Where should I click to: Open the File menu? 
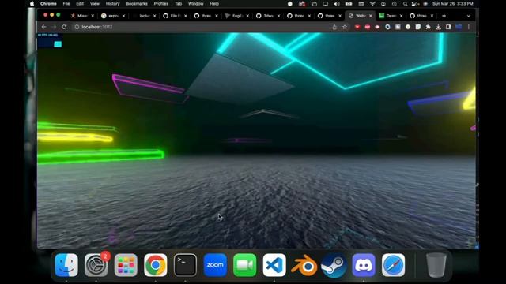pyautogui.click(x=66, y=4)
